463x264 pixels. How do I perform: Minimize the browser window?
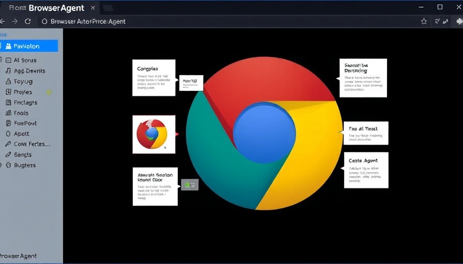[x=421, y=7]
